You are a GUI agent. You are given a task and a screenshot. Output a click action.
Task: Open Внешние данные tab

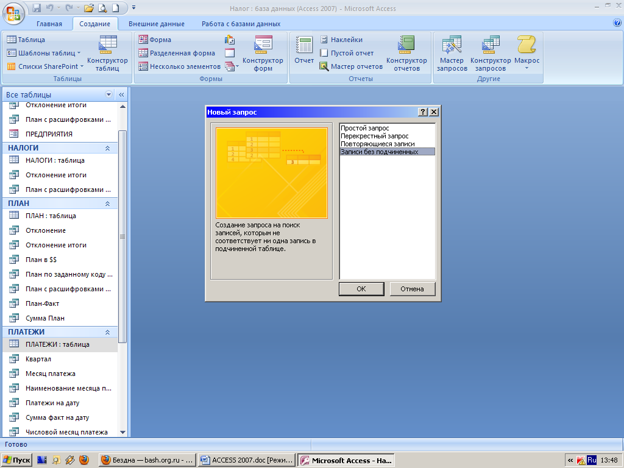click(x=157, y=24)
